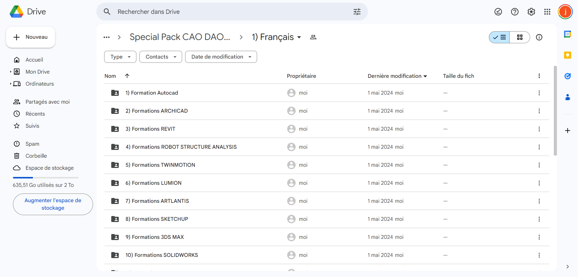Click 635,51 Go utilisés sur 2 To text

pyautogui.click(x=43, y=185)
